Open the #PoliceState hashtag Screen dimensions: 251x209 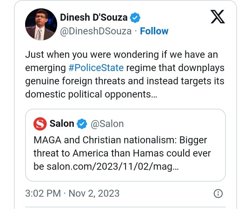[96, 68]
